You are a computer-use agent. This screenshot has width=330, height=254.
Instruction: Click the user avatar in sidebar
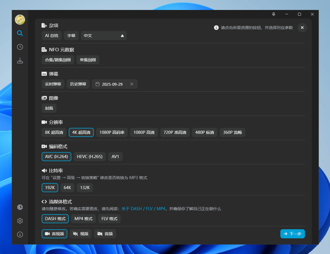(20, 20)
